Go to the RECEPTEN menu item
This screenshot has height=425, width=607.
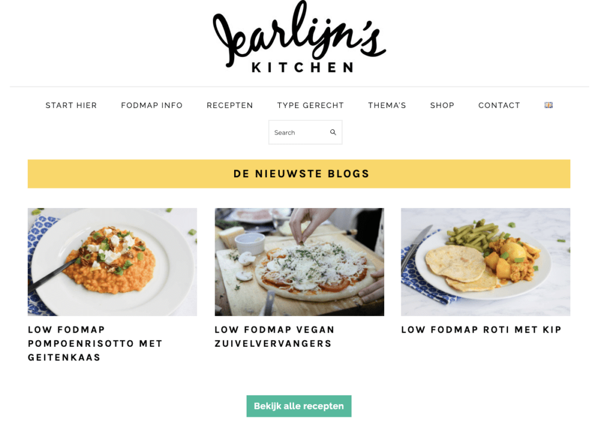click(x=230, y=106)
